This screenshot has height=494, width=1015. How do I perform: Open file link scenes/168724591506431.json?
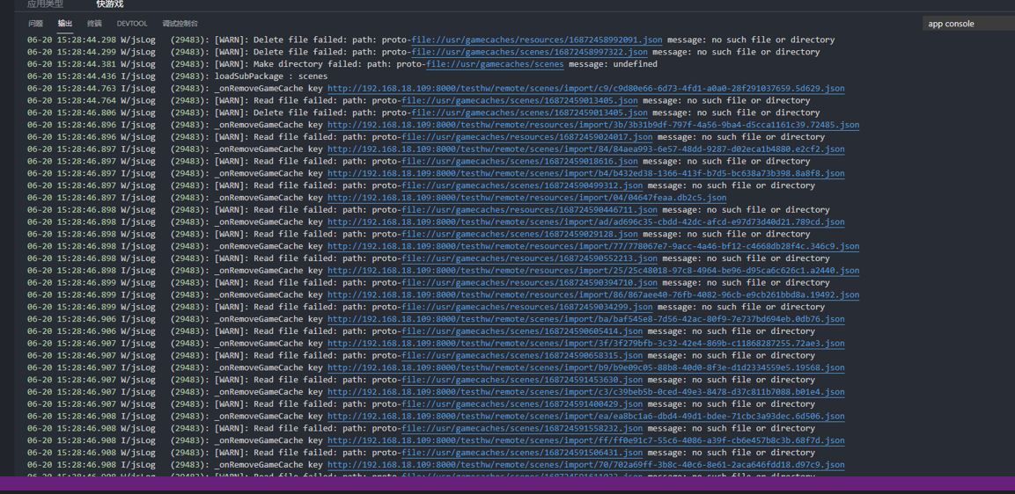(522, 453)
